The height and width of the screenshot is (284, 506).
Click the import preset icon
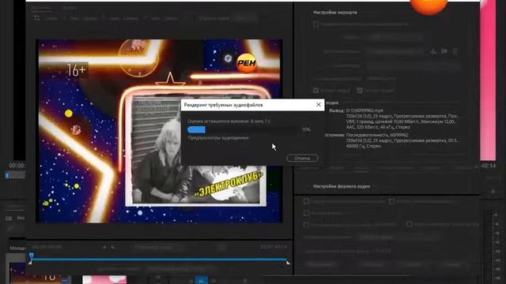[444, 51]
